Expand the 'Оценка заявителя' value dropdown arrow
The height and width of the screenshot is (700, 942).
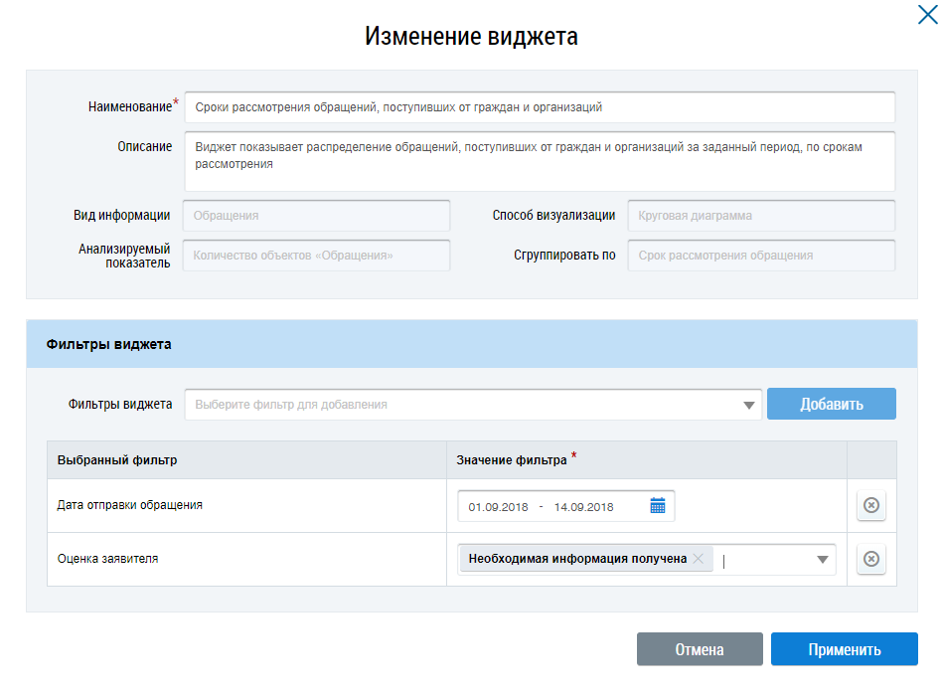(x=822, y=560)
